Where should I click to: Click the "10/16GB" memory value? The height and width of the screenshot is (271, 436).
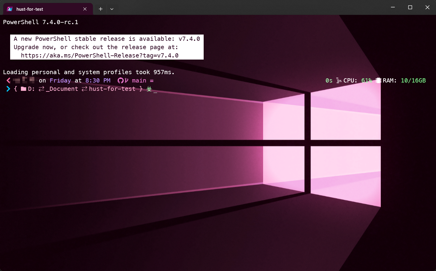(x=413, y=80)
